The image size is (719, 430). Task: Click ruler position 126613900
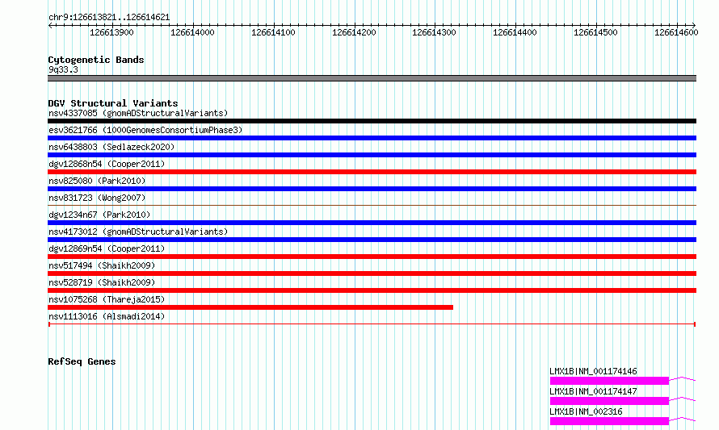(x=111, y=32)
